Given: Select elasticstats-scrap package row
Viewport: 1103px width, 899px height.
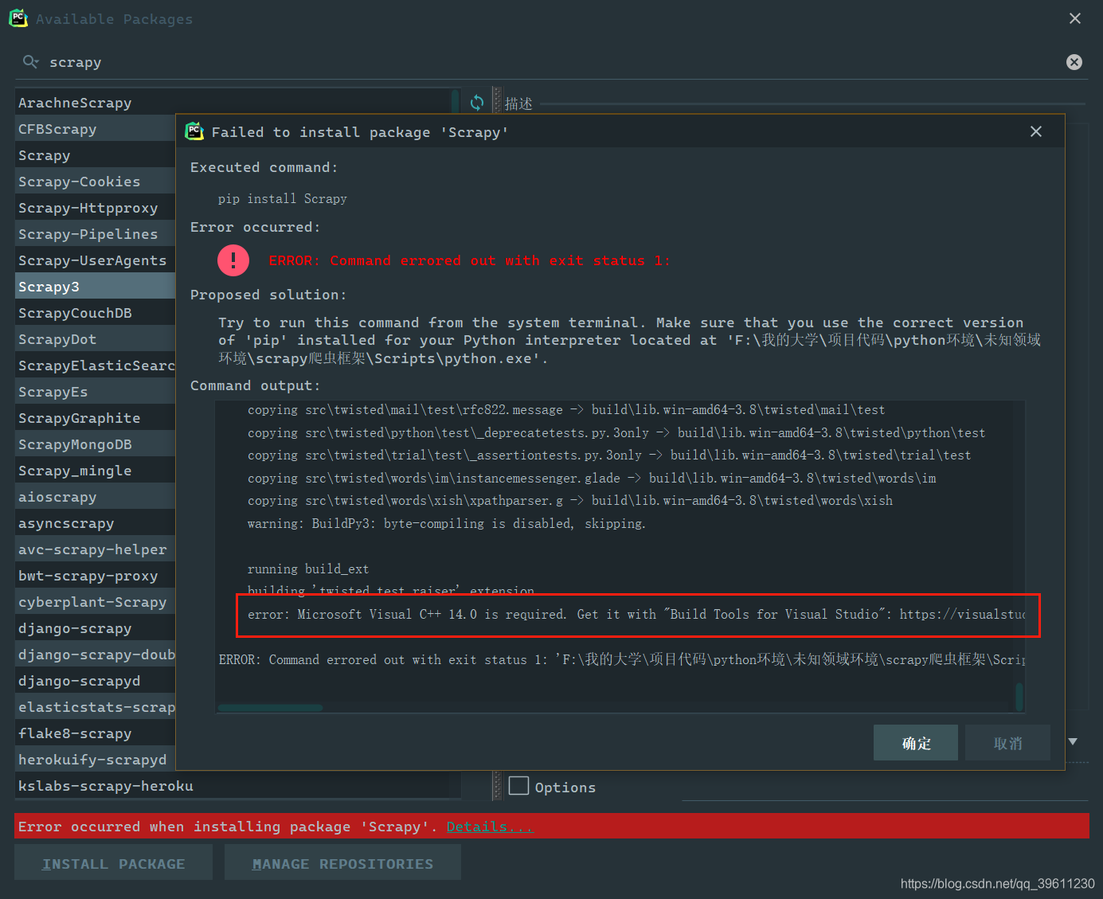Looking at the screenshot, I should coord(96,706).
